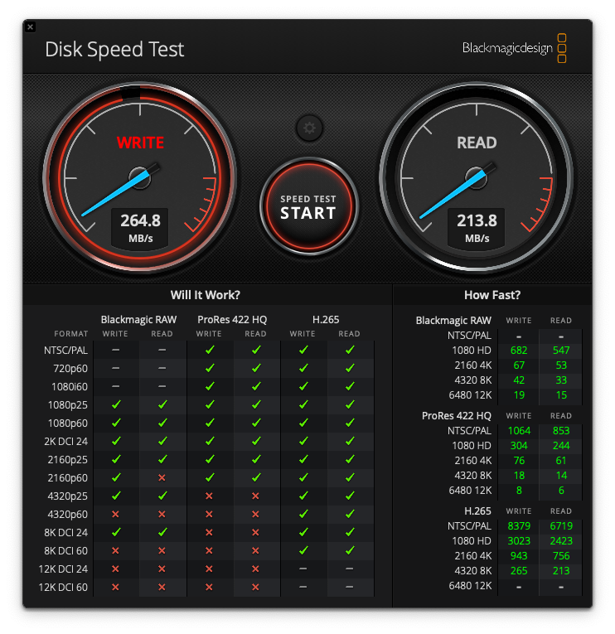Click the green check for 8K DCI 24 Blackmagic RAW read
Image resolution: width=615 pixels, height=634 pixels.
coord(162,532)
